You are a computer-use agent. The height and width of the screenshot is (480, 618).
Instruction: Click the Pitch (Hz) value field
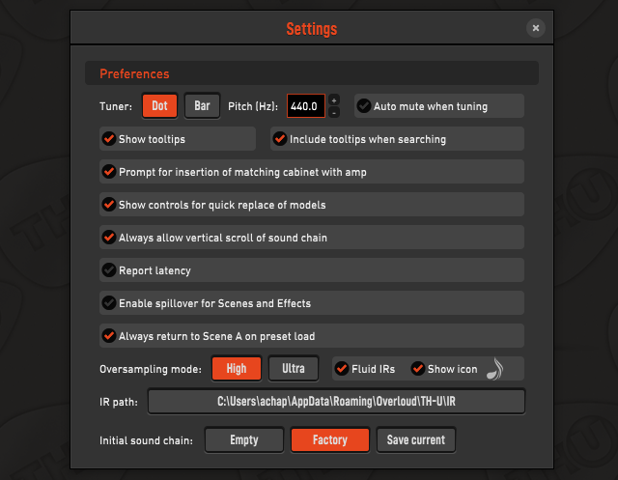pyautogui.click(x=306, y=105)
